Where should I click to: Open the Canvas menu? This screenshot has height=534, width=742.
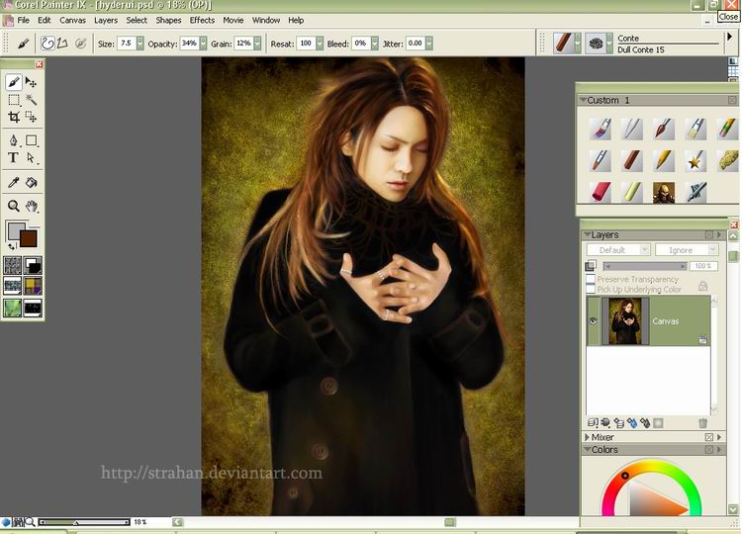pos(72,21)
